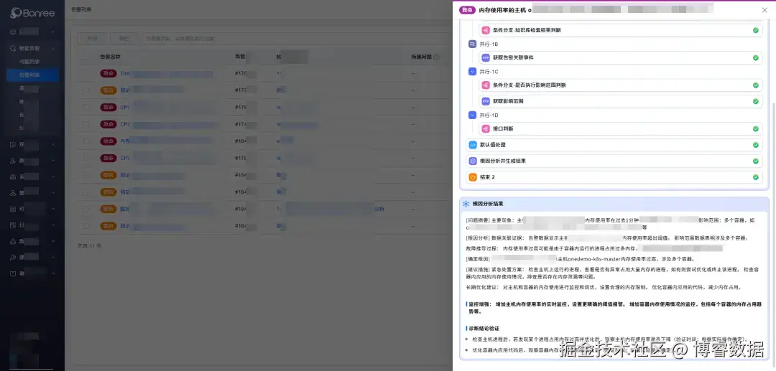776x371 pixels.
Task: Click the green success check of 获取告警关联事件
Action: (756, 58)
